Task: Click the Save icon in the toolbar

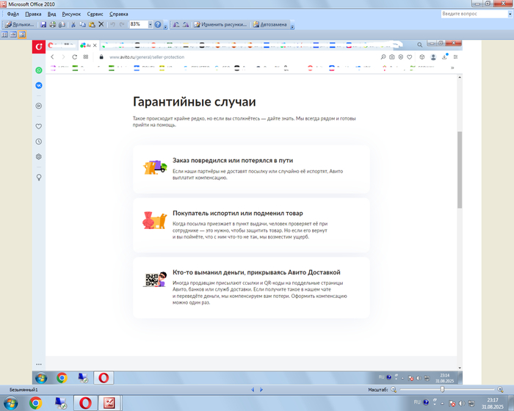Action: (43, 24)
